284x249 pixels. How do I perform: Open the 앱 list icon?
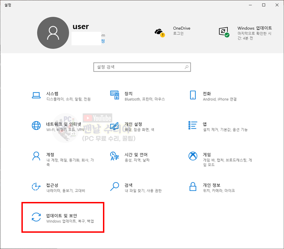(x=193, y=125)
